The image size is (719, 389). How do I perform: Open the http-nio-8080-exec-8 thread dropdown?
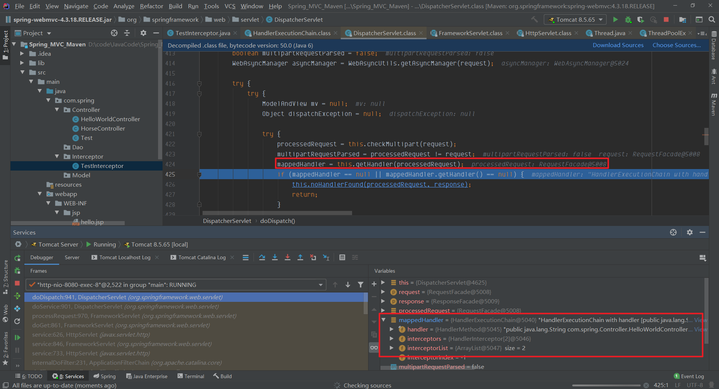click(x=176, y=285)
